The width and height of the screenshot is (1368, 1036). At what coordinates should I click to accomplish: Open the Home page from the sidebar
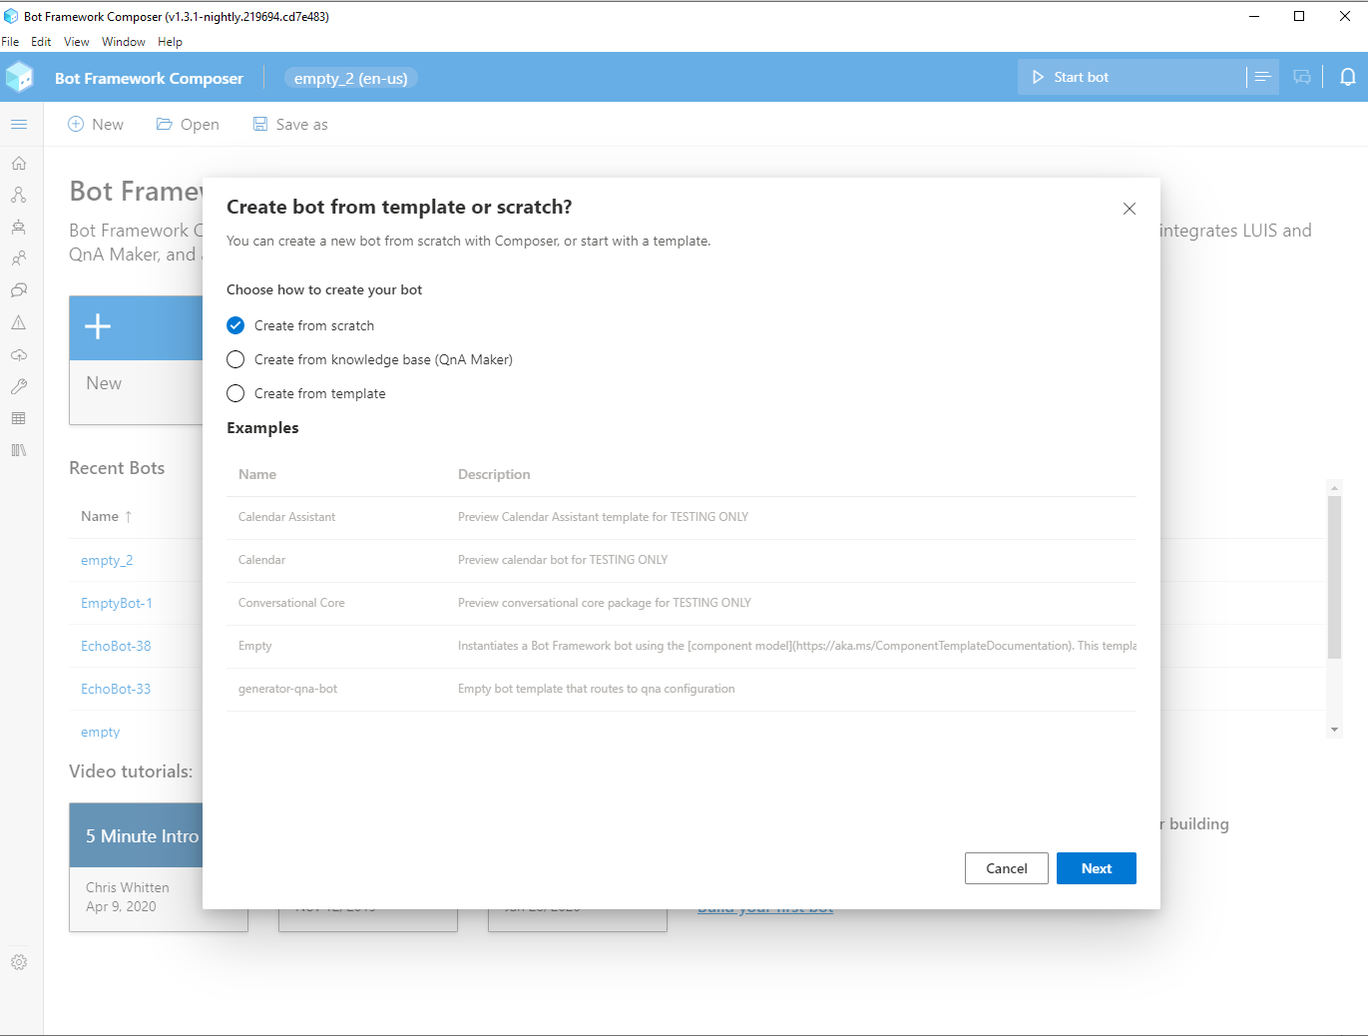click(18, 163)
